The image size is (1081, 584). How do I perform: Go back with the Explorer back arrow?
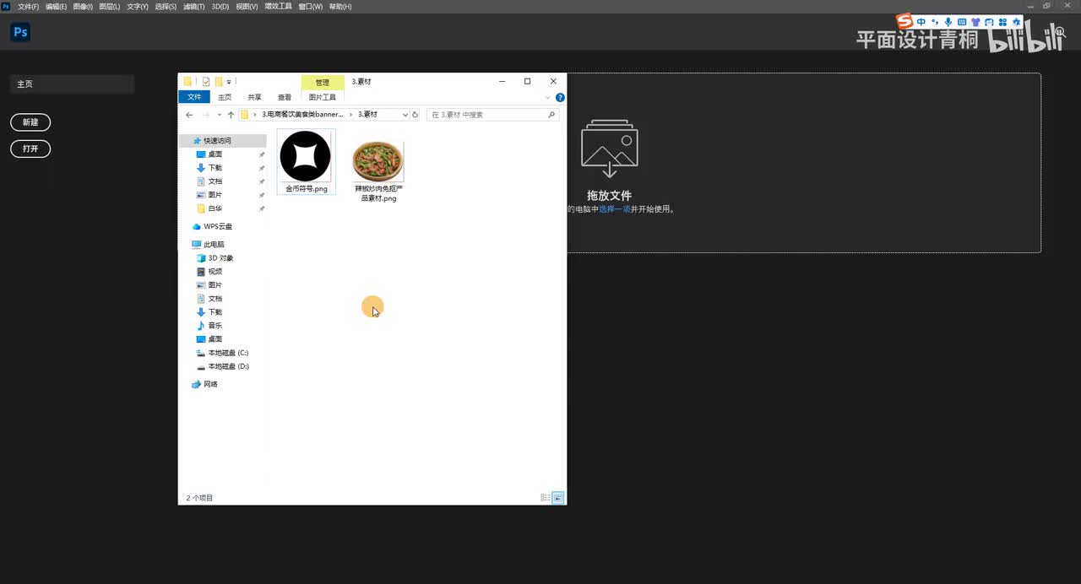pos(189,115)
